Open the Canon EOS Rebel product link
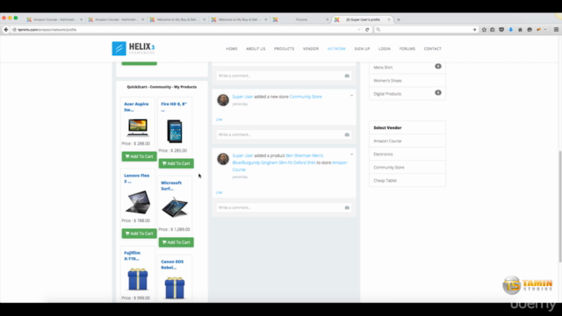Viewport: 562px width, 316px height. coord(172,265)
